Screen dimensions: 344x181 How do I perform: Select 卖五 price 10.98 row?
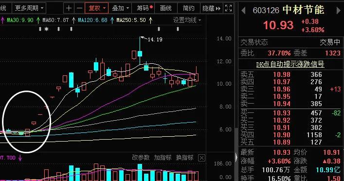[290, 74]
